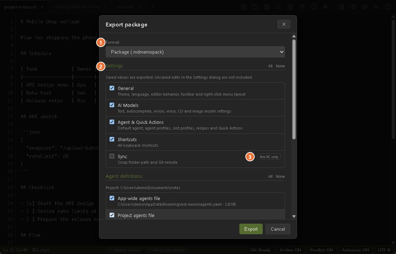The width and height of the screenshot is (396, 254).
Task: Click 'Scrap folder path and Git remote' description
Action: [x=147, y=162]
